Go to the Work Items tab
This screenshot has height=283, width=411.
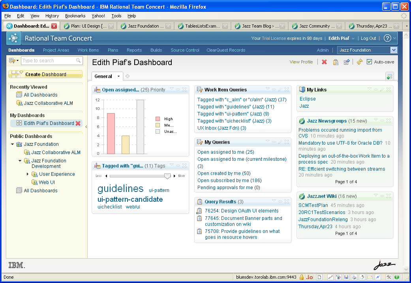pyautogui.click(x=88, y=50)
